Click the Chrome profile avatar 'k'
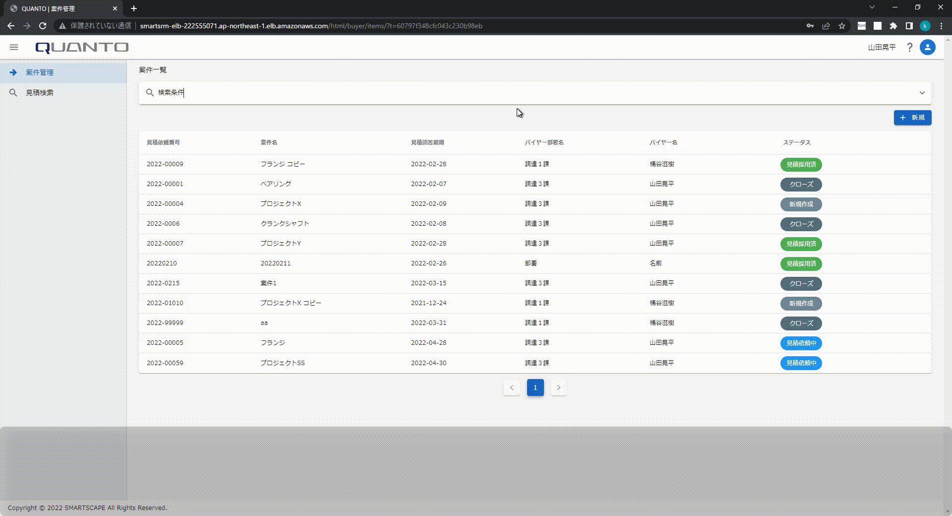 (925, 26)
